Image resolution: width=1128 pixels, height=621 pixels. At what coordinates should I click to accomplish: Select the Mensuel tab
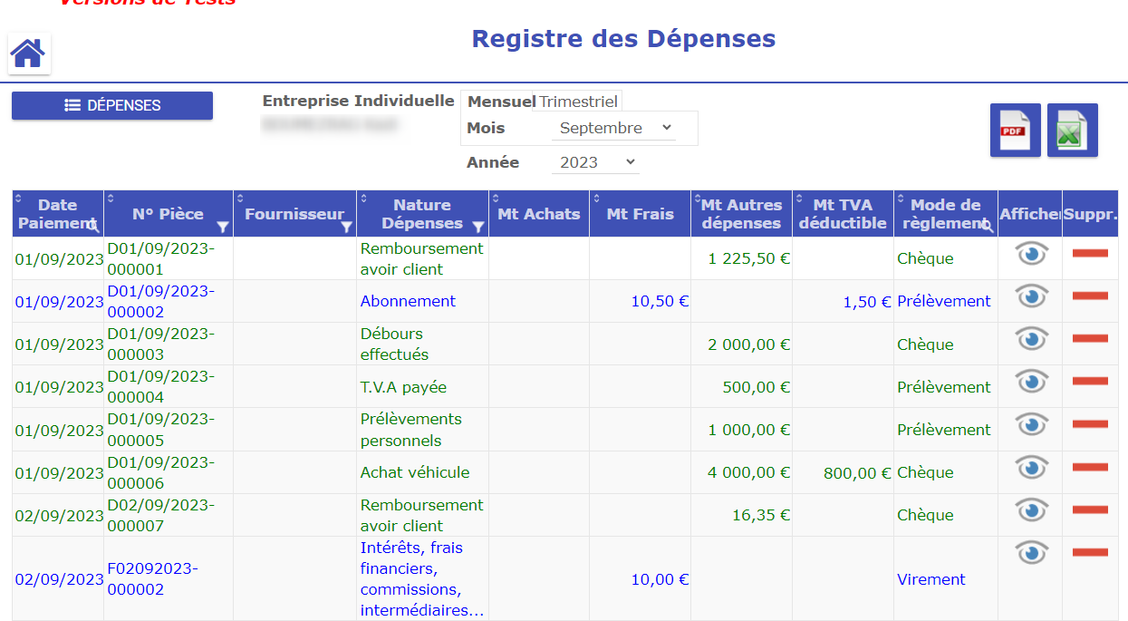pos(501,102)
